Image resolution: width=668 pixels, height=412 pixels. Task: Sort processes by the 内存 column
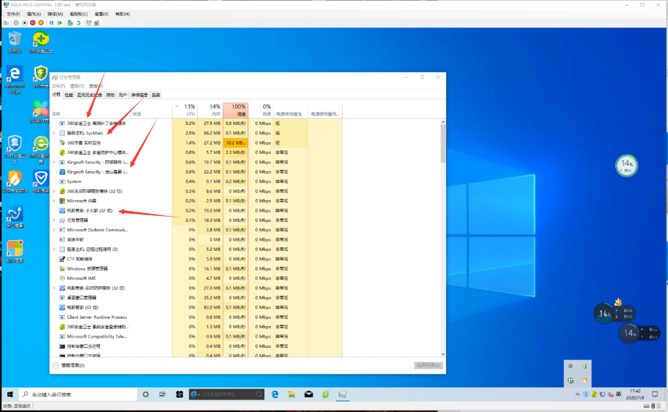click(210, 109)
